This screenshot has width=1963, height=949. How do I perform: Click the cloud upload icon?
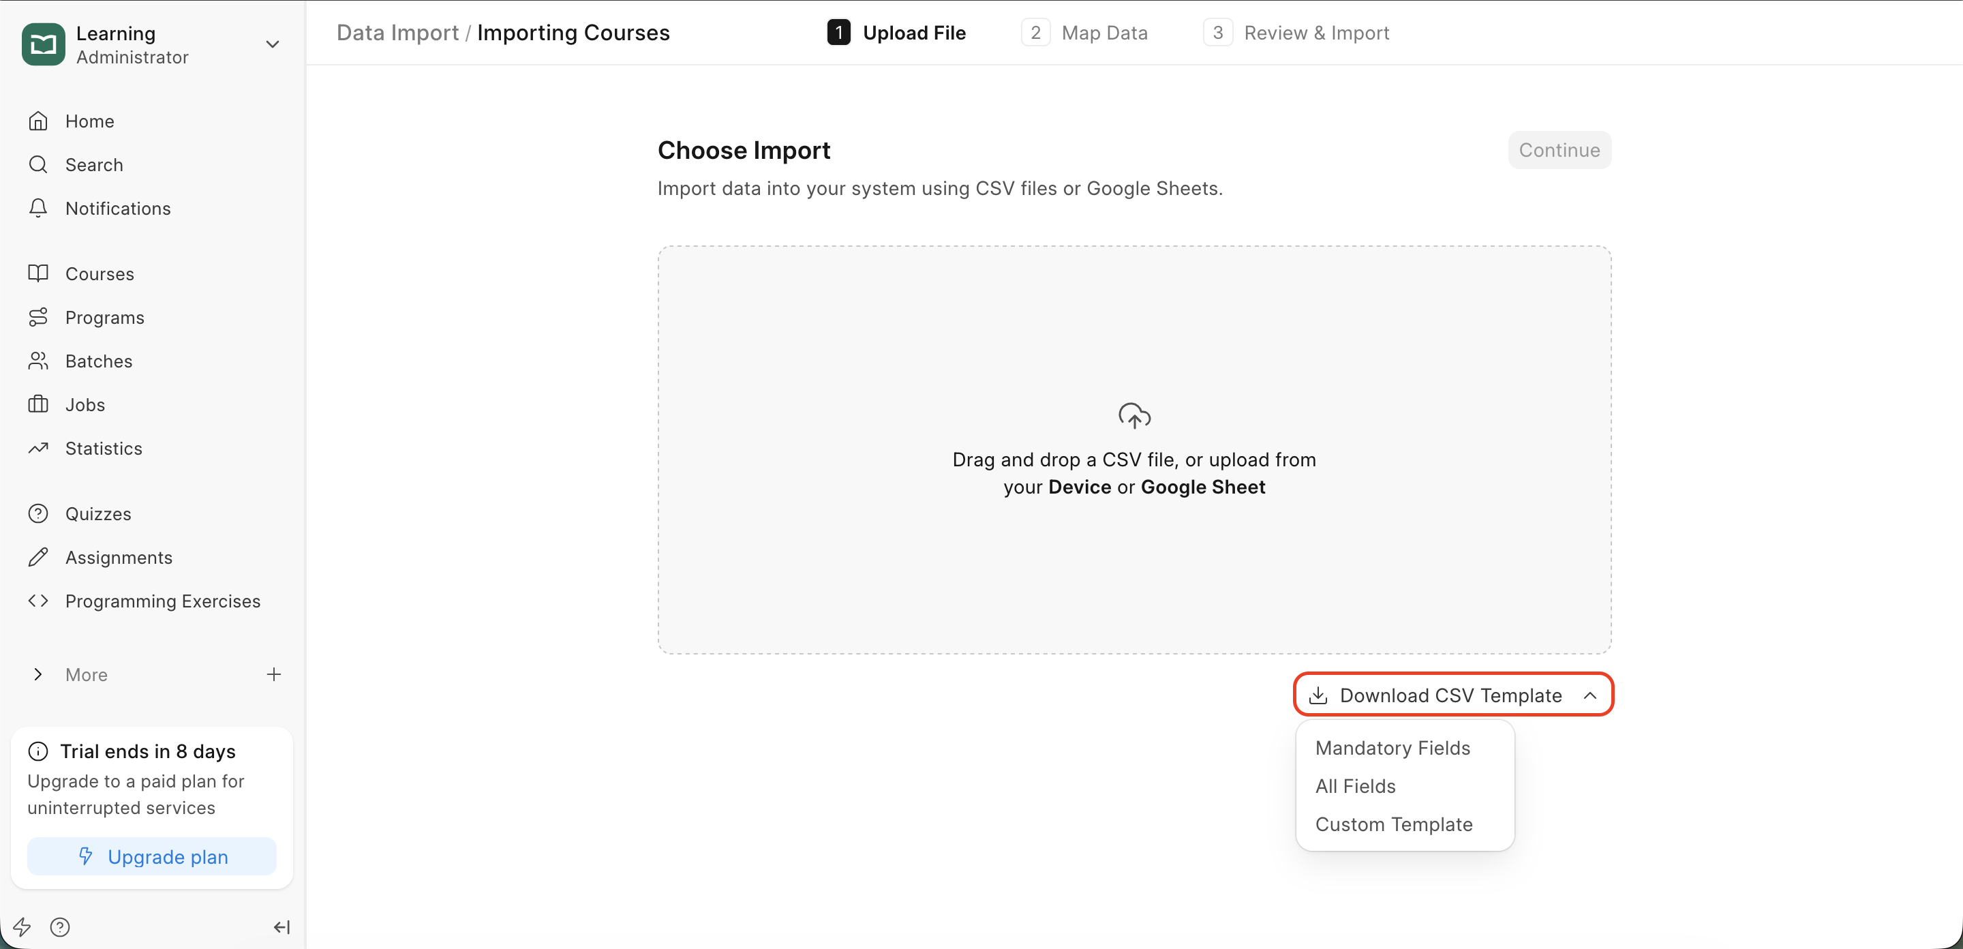1134,415
